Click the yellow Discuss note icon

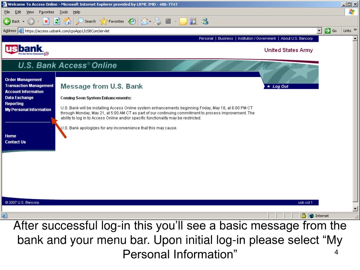click(x=183, y=21)
